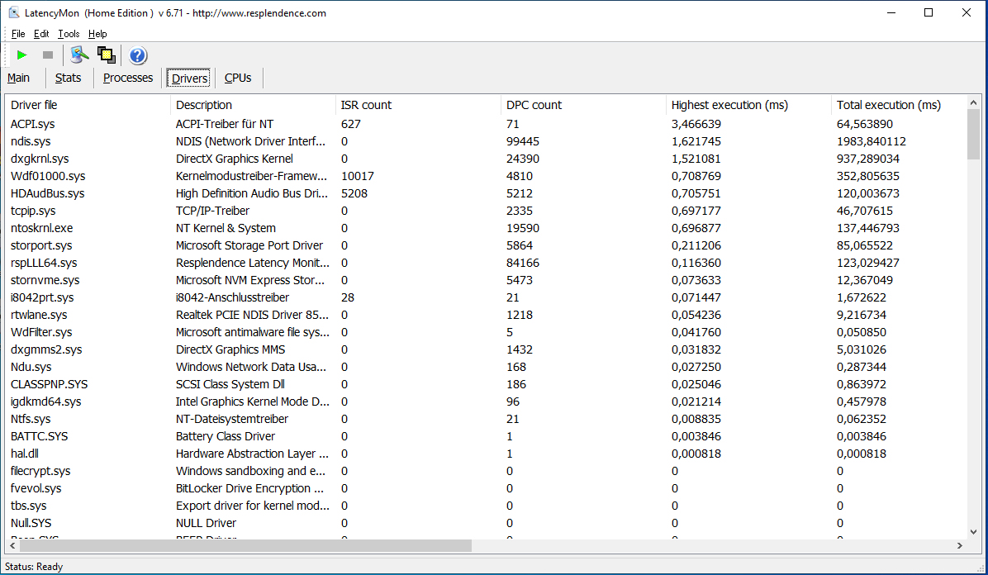Sort by the DPC count column header
Image resolution: width=988 pixels, height=575 pixels.
click(583, 105)
